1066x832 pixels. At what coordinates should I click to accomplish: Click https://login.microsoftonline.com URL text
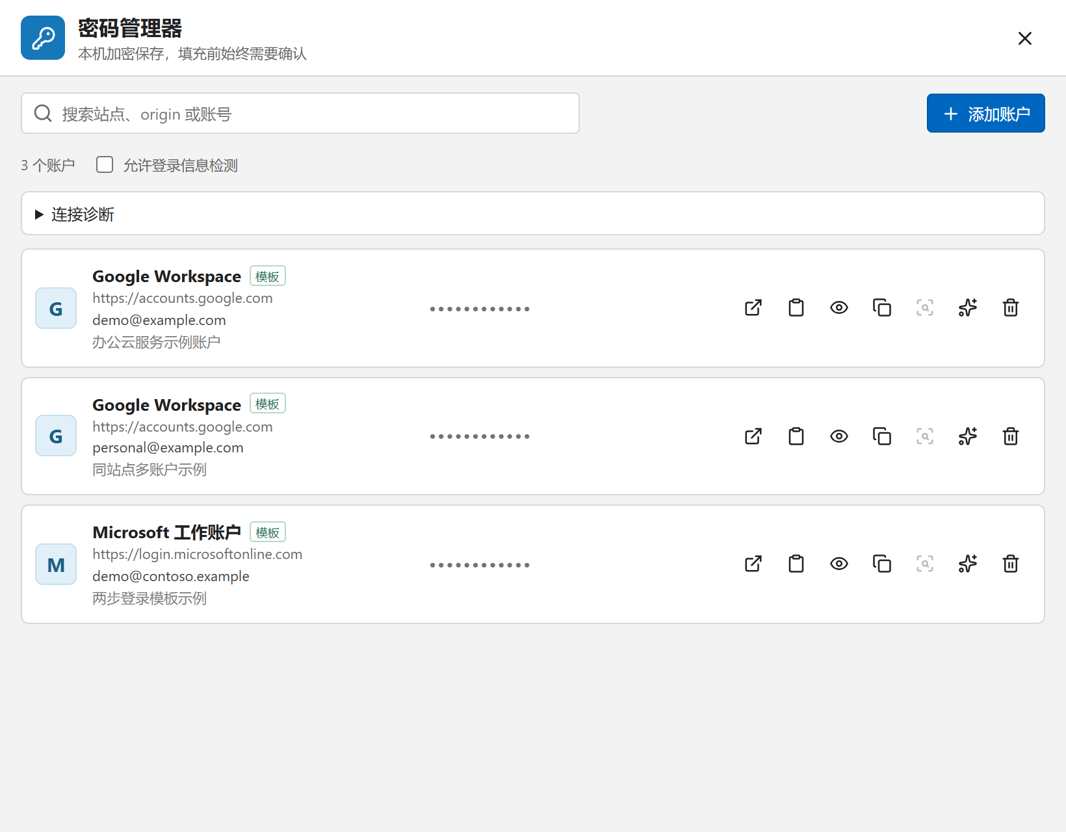198,554
